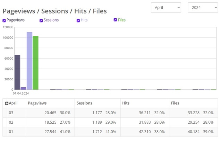
Task: Expand the April rows plus icon
Action: [x=7, y=103]
